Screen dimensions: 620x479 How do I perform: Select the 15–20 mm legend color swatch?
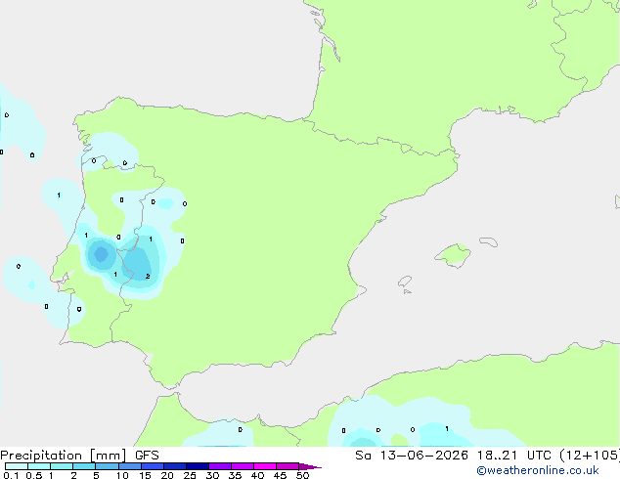click(153, 466)
